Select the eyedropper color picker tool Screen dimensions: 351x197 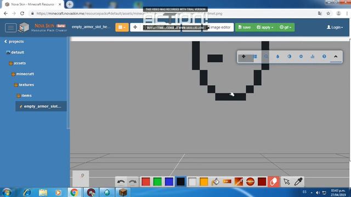[x=298, y=182]
